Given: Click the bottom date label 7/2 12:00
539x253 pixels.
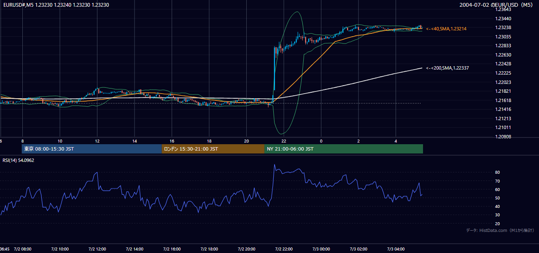Looking at the screenshot, I should [97, 249].
